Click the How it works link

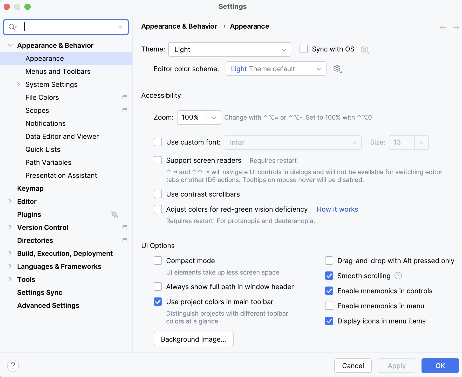point(337,209)
